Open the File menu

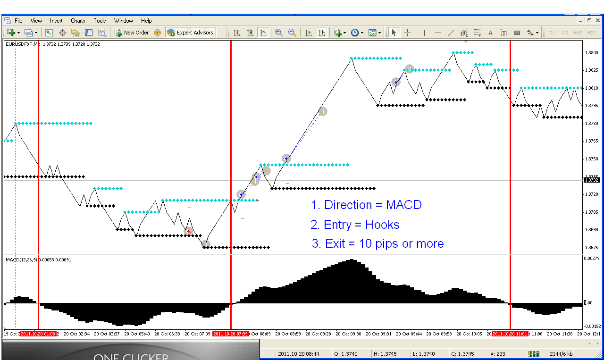[18, 21]
